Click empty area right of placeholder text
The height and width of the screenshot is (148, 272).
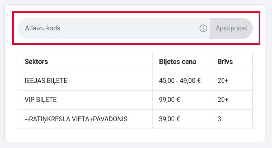point(129,28)
